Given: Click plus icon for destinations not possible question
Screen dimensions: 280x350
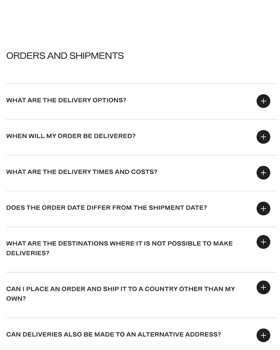Looking at the screenshot, I should click(x=263, y=242).
